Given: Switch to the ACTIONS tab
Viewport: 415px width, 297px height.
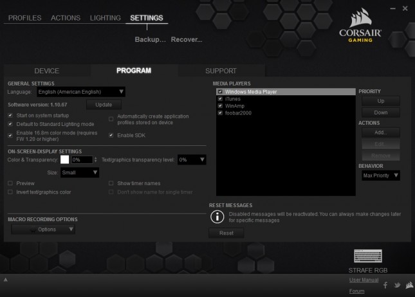Looking at the screenshot, I should [x=66, y=18].
